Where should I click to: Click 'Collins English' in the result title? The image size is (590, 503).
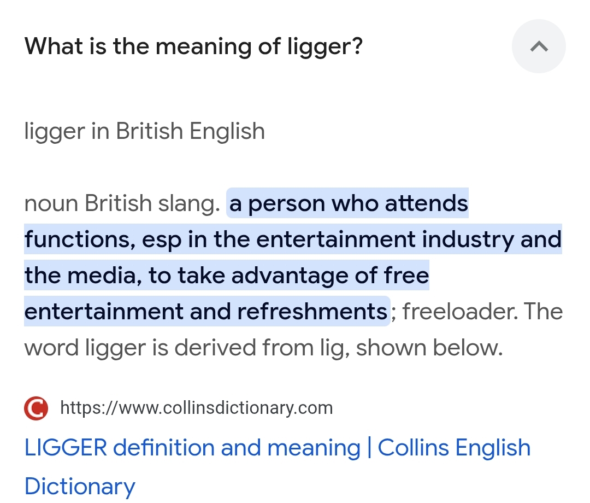(x=454, y=448)
